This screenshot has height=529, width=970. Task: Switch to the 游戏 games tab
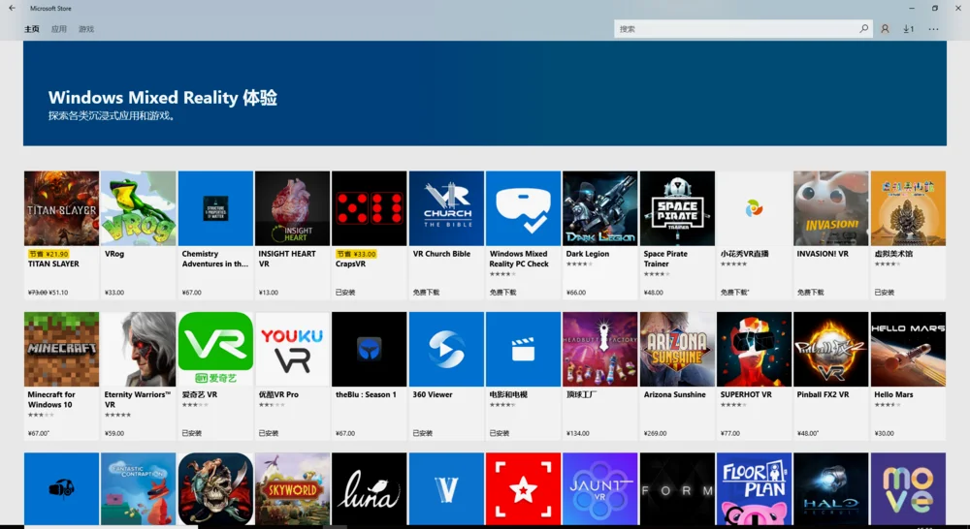tap(86, 29)
